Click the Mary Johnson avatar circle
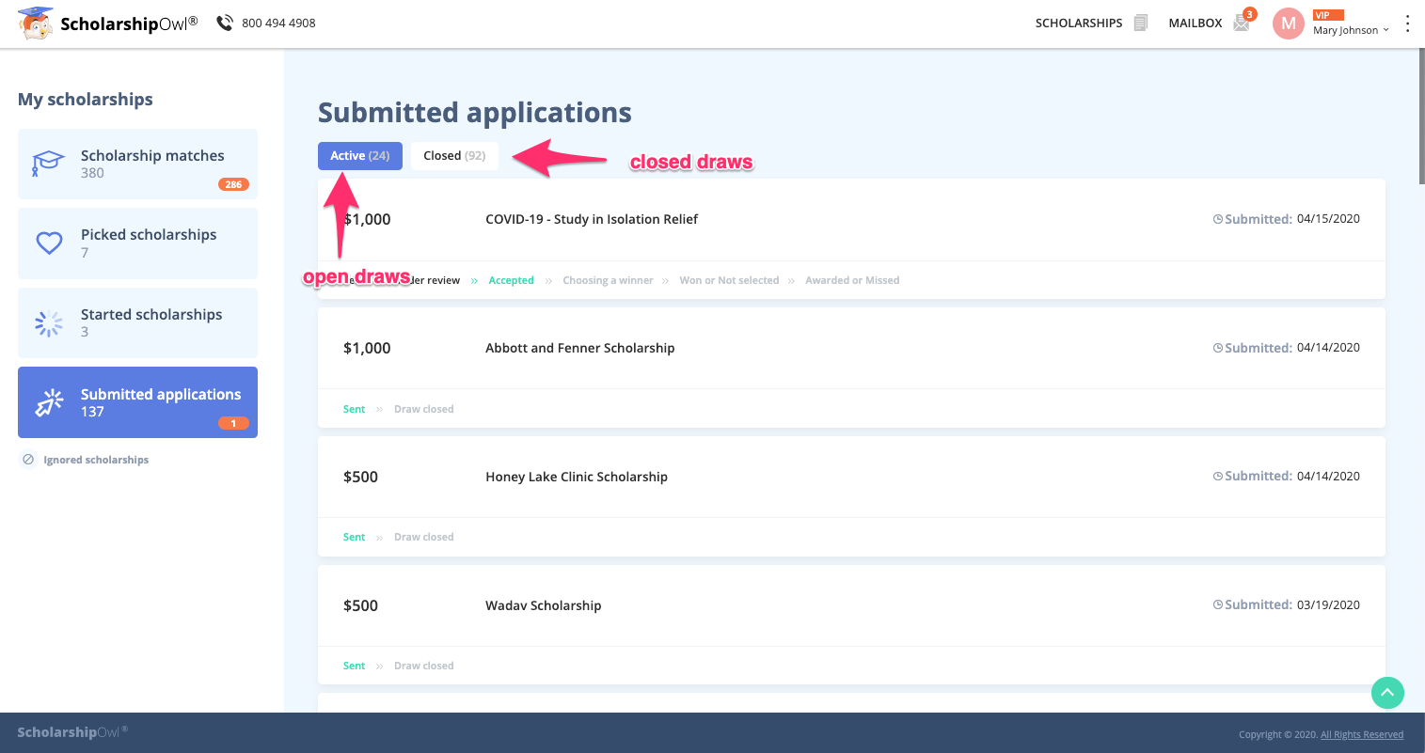The height and width of the screenshot is (753, 1425). [x=1288, y=24]
